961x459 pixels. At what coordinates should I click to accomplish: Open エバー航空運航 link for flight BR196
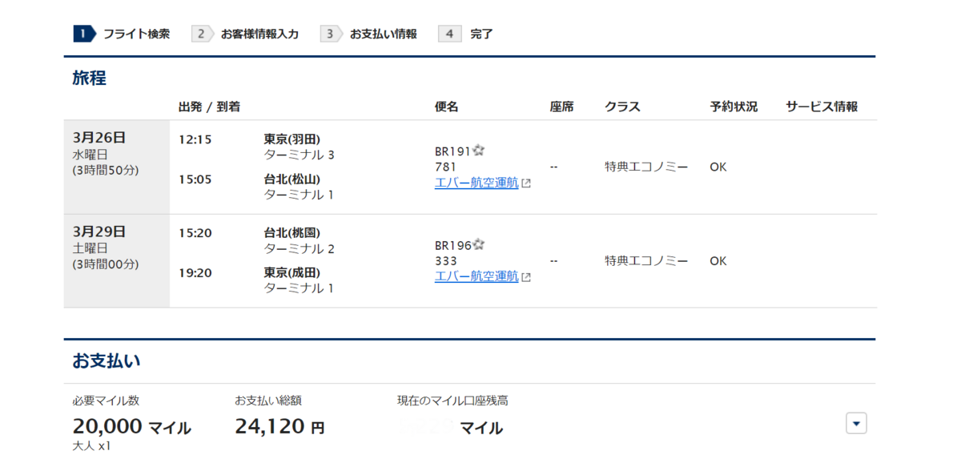click(476, 276)
